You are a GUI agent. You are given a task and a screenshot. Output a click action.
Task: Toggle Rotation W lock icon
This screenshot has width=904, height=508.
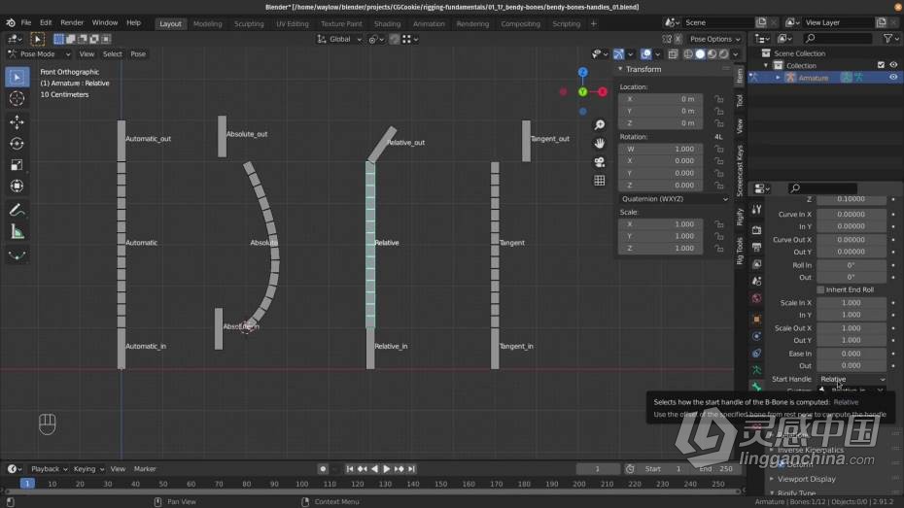pos(719,149)
